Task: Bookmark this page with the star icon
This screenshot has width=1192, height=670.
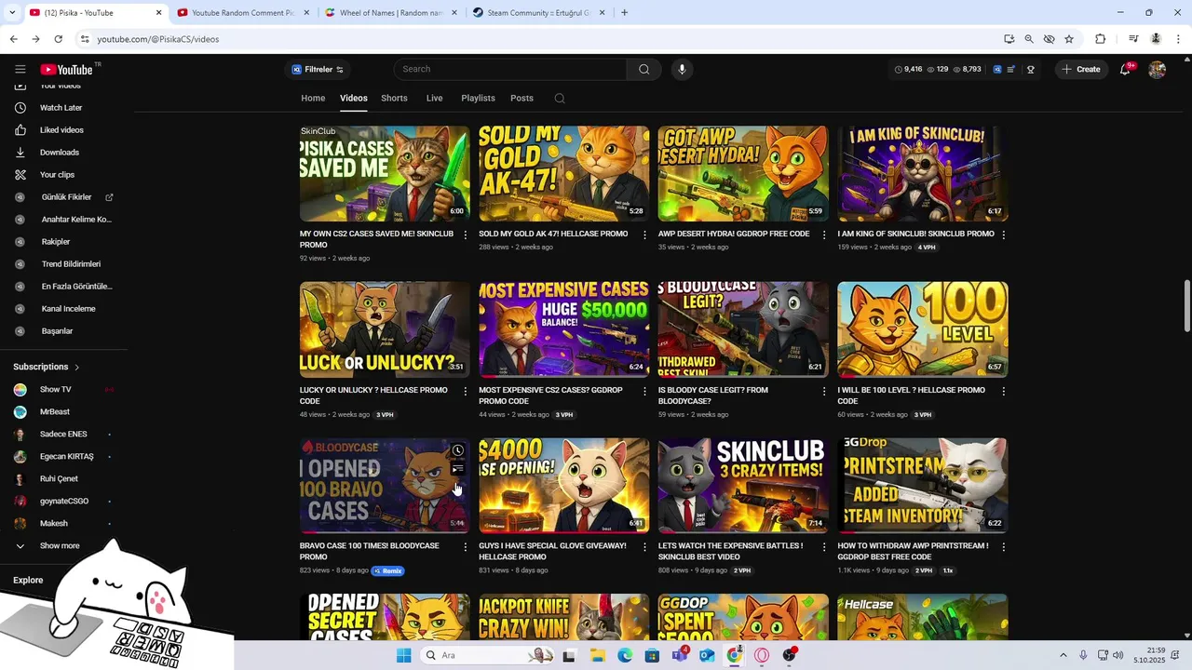Action: (1069, 39)
